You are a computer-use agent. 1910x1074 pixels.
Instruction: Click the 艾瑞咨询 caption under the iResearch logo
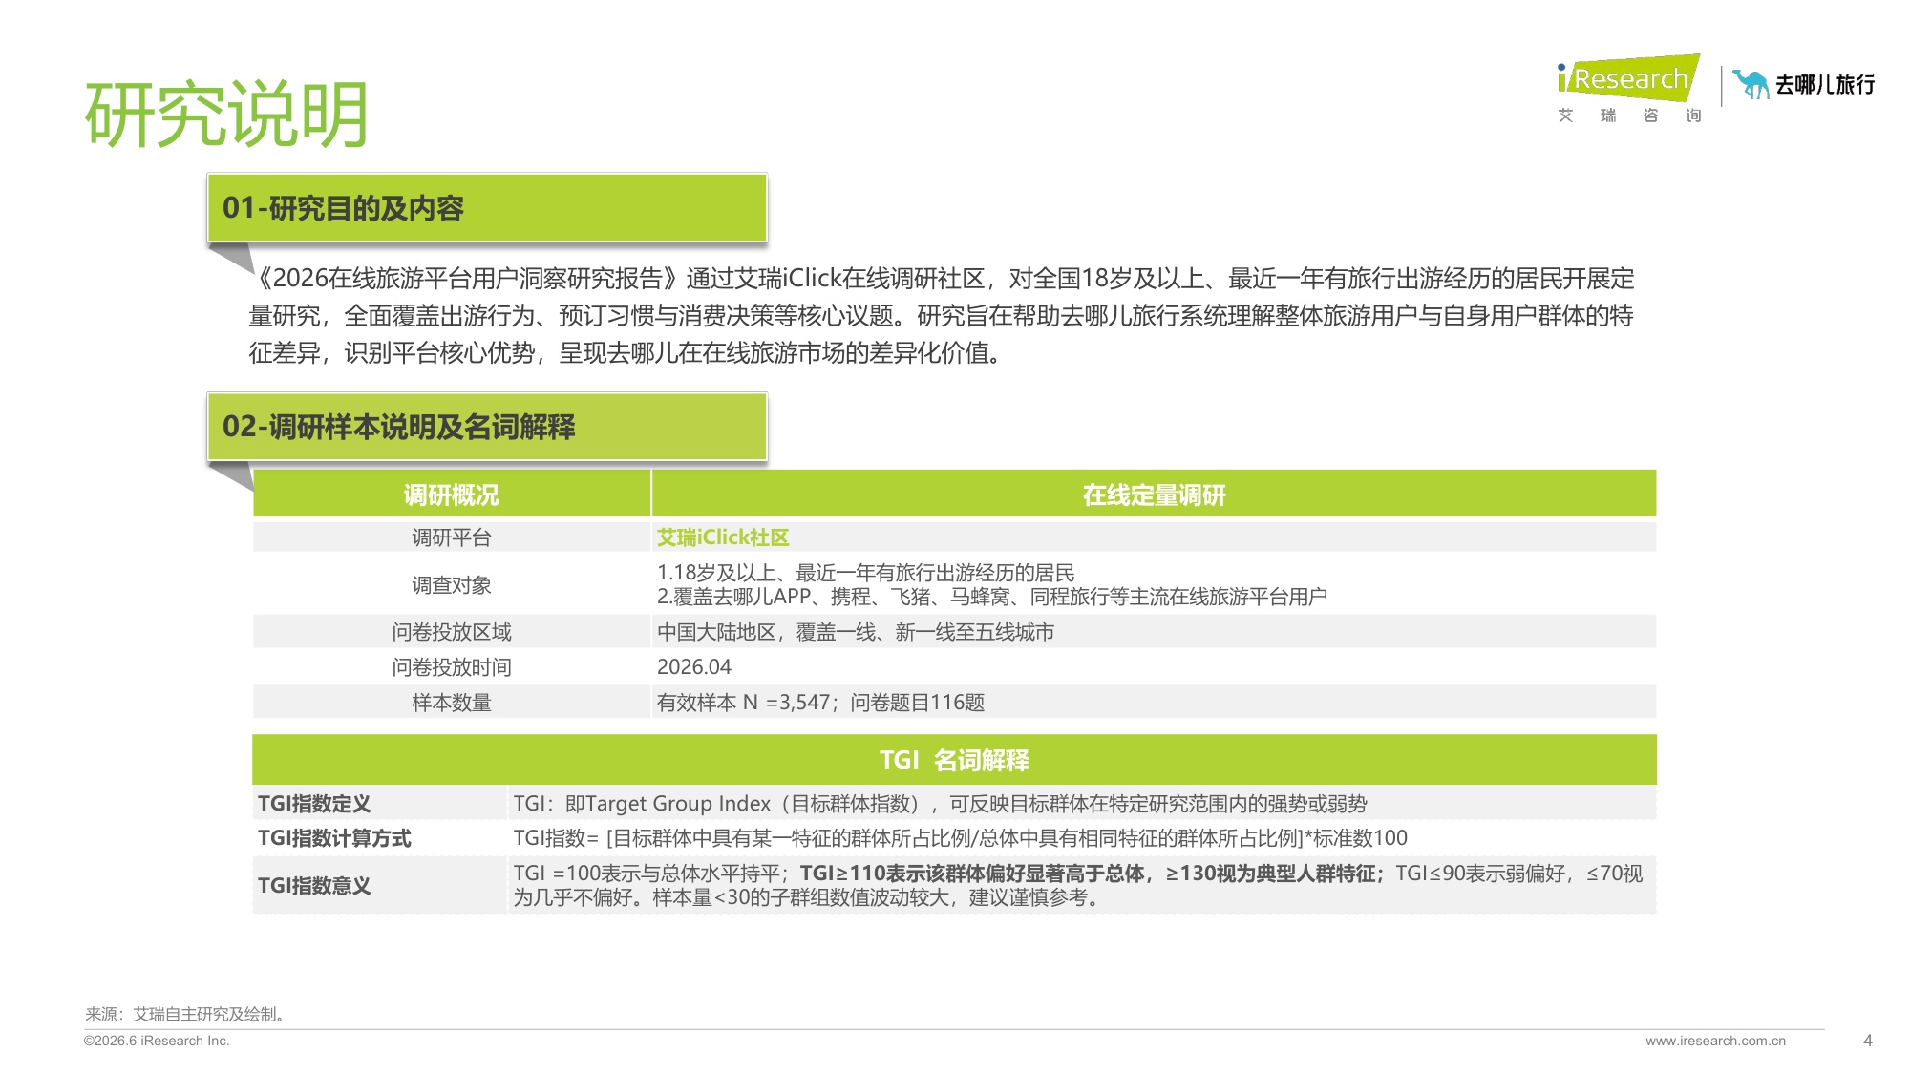tap(1629, 116)
